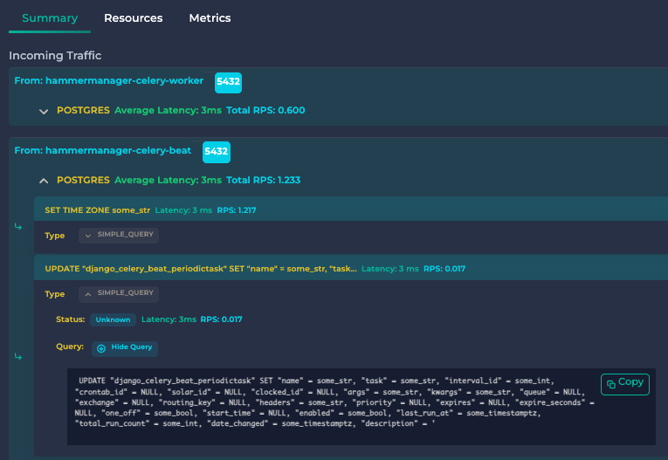Viewport: 668px width, 460px height.
Task: Click 'Average Latency: 3ms' under celery-beat
Action: click(168, 180)
